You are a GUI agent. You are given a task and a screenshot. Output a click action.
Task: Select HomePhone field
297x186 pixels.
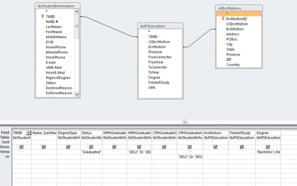coord(56,47)
